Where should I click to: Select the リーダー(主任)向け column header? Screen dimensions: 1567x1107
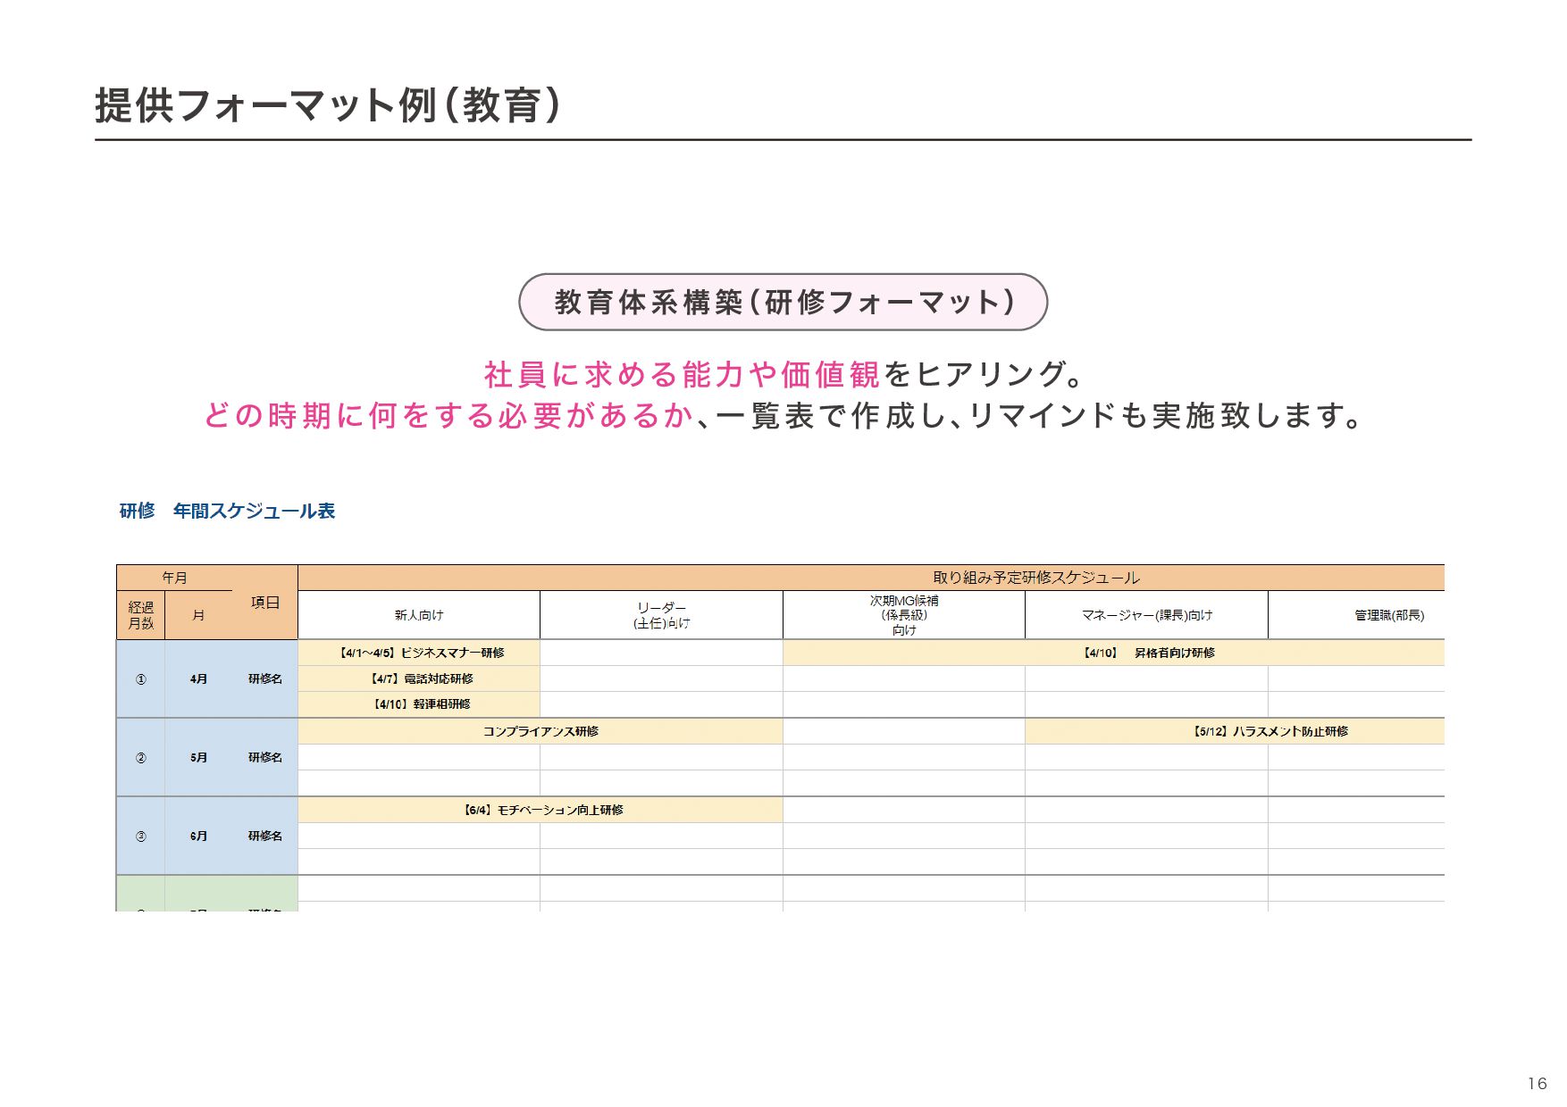pos(661,615)
